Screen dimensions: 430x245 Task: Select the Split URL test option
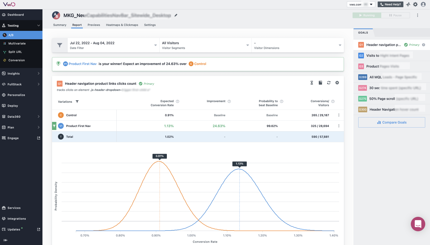pyautogui.click(x=16, y=52)
